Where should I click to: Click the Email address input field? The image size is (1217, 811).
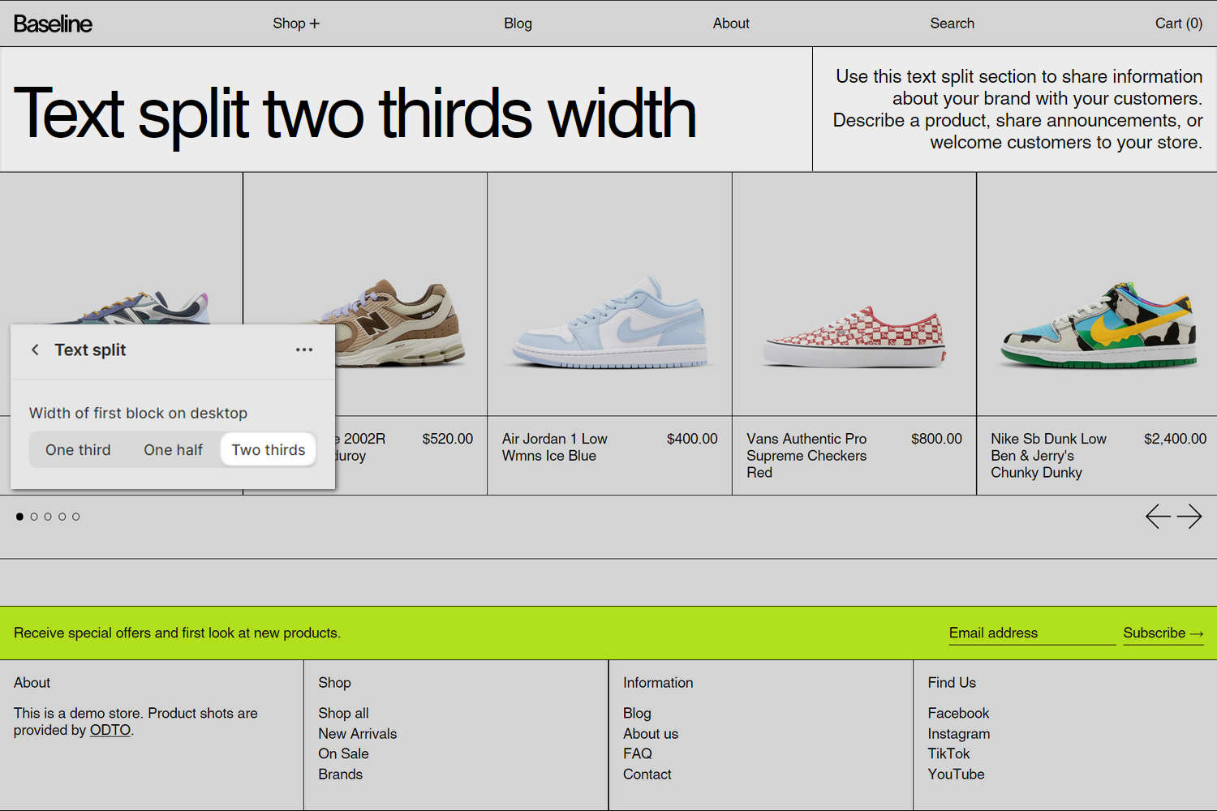point(1030,633)
